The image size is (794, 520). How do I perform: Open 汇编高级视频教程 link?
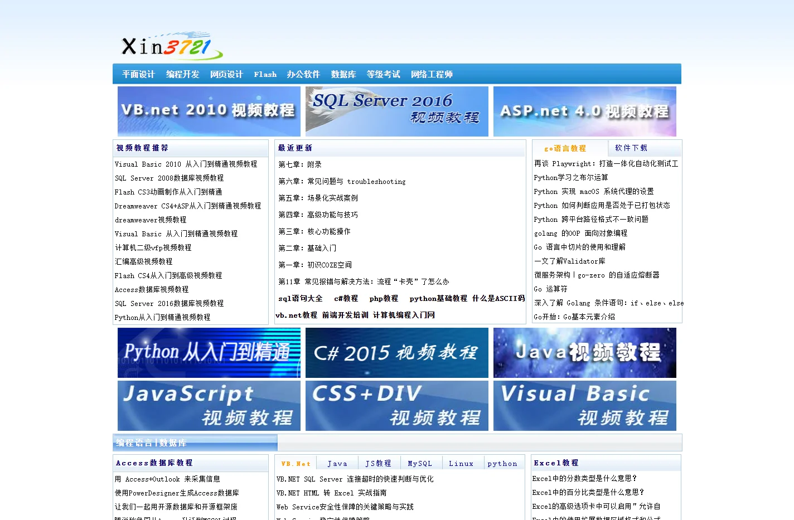tap(144, 261)
